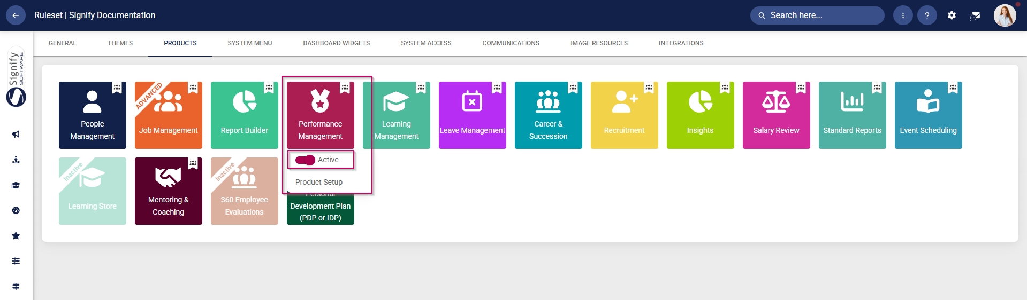Open the Personal Development Plan tile

click(x=321, y=209)
